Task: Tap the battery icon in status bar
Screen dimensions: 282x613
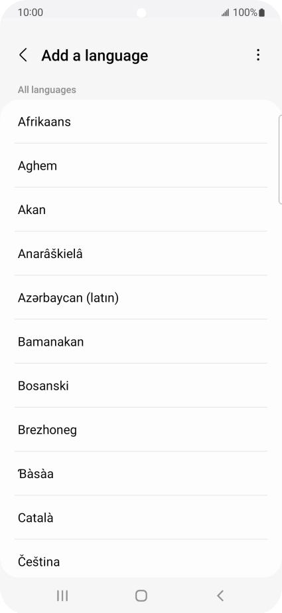Action: click(x=261, y=13)
